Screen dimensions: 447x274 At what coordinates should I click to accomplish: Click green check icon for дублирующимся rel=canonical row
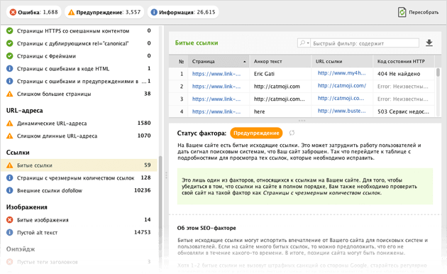point(10,43)
